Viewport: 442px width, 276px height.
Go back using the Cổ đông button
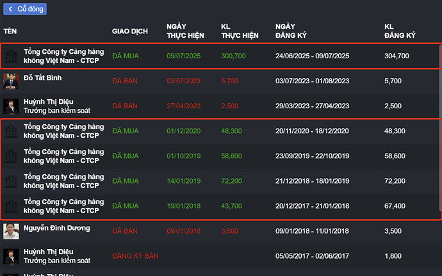(25, 9)
